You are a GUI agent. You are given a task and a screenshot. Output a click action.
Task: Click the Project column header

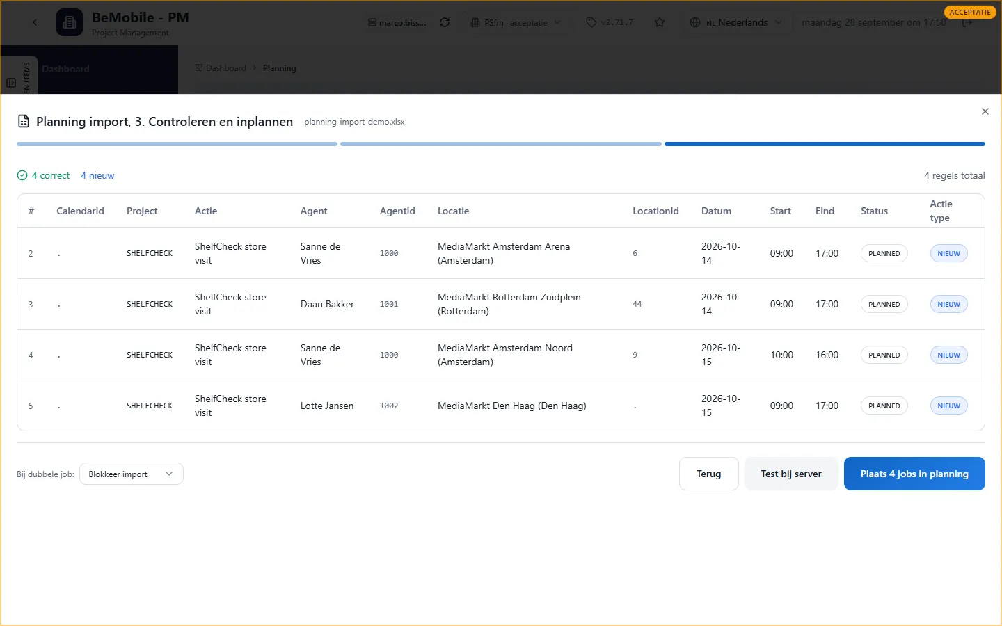point(142,211)
